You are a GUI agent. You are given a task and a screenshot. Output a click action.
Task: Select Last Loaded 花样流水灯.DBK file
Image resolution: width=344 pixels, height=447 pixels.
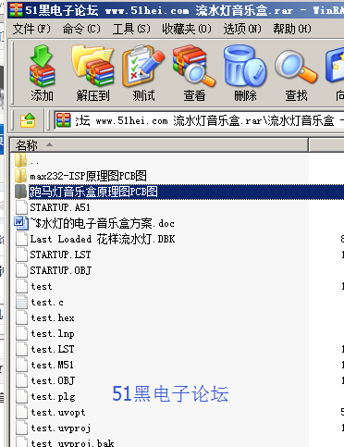(x=94, y=239)
